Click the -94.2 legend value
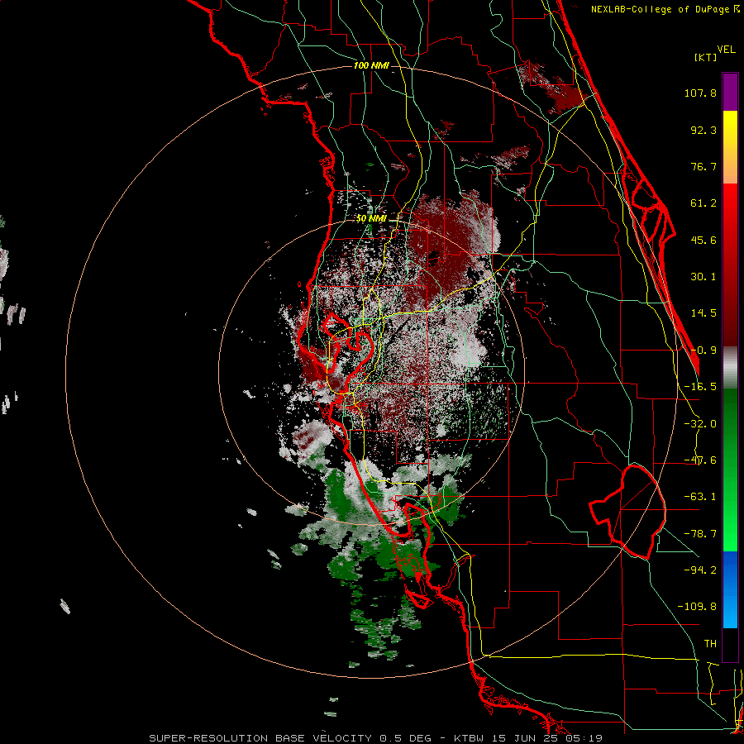 pyautogui.click(x=700, y=570)
